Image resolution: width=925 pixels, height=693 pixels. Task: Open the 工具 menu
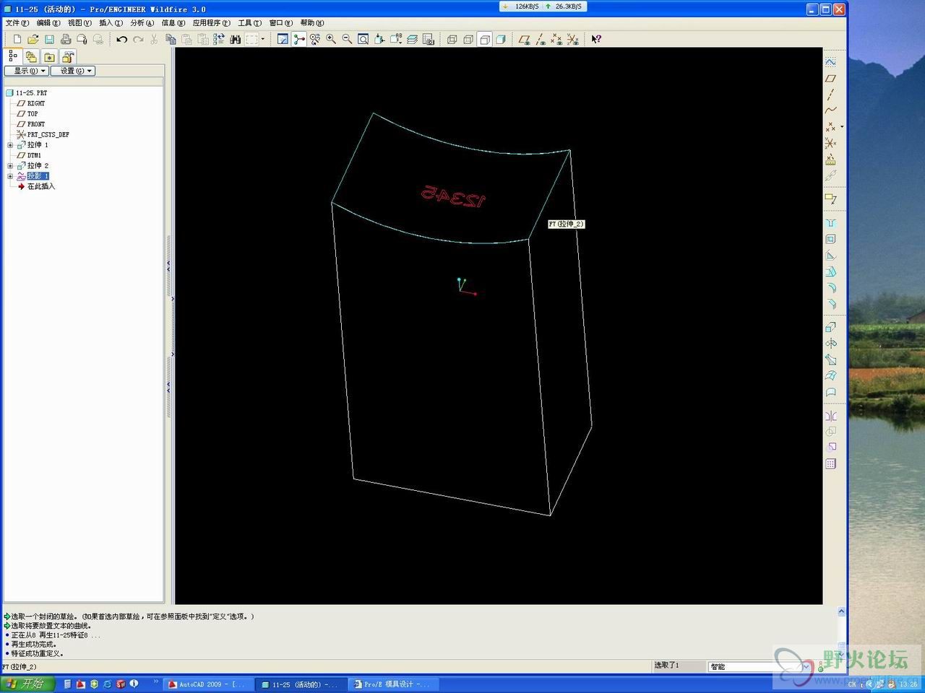pos(250,23)
